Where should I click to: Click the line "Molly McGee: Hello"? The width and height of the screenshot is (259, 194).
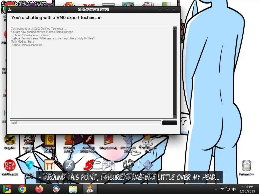click(x=23, y=42)
